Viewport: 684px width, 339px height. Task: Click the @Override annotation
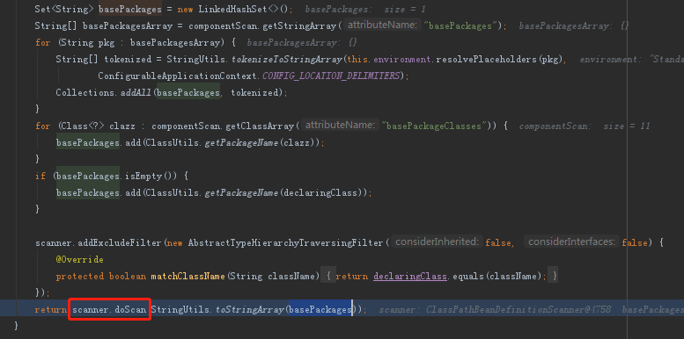click(80, 259)
